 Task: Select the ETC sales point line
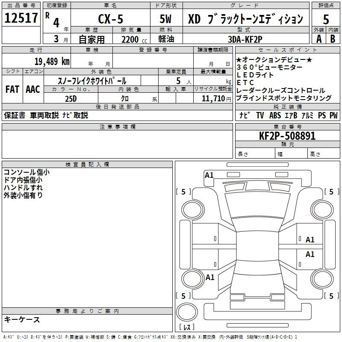point(245,83)
